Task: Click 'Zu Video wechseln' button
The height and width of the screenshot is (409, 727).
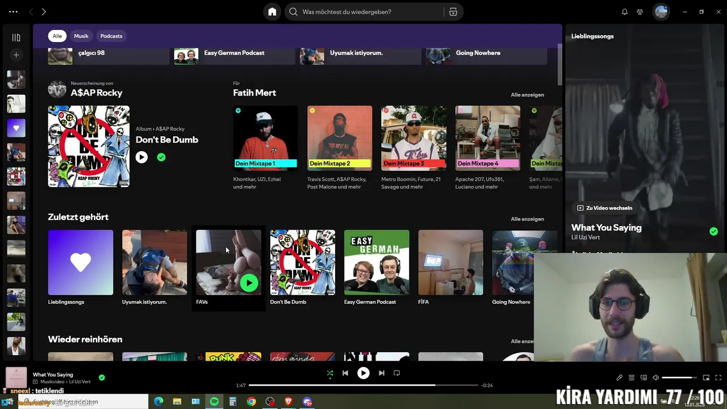Action: click(x=604, y=208)
